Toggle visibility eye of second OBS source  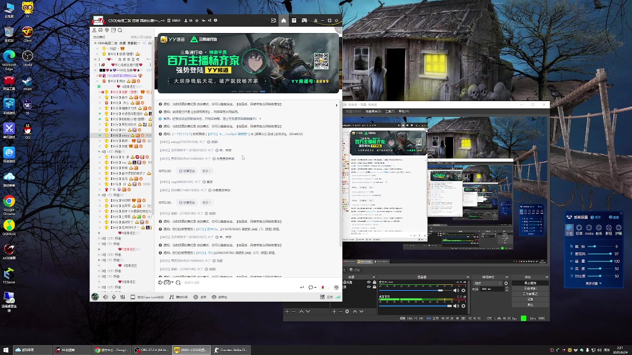coord(369,287)
